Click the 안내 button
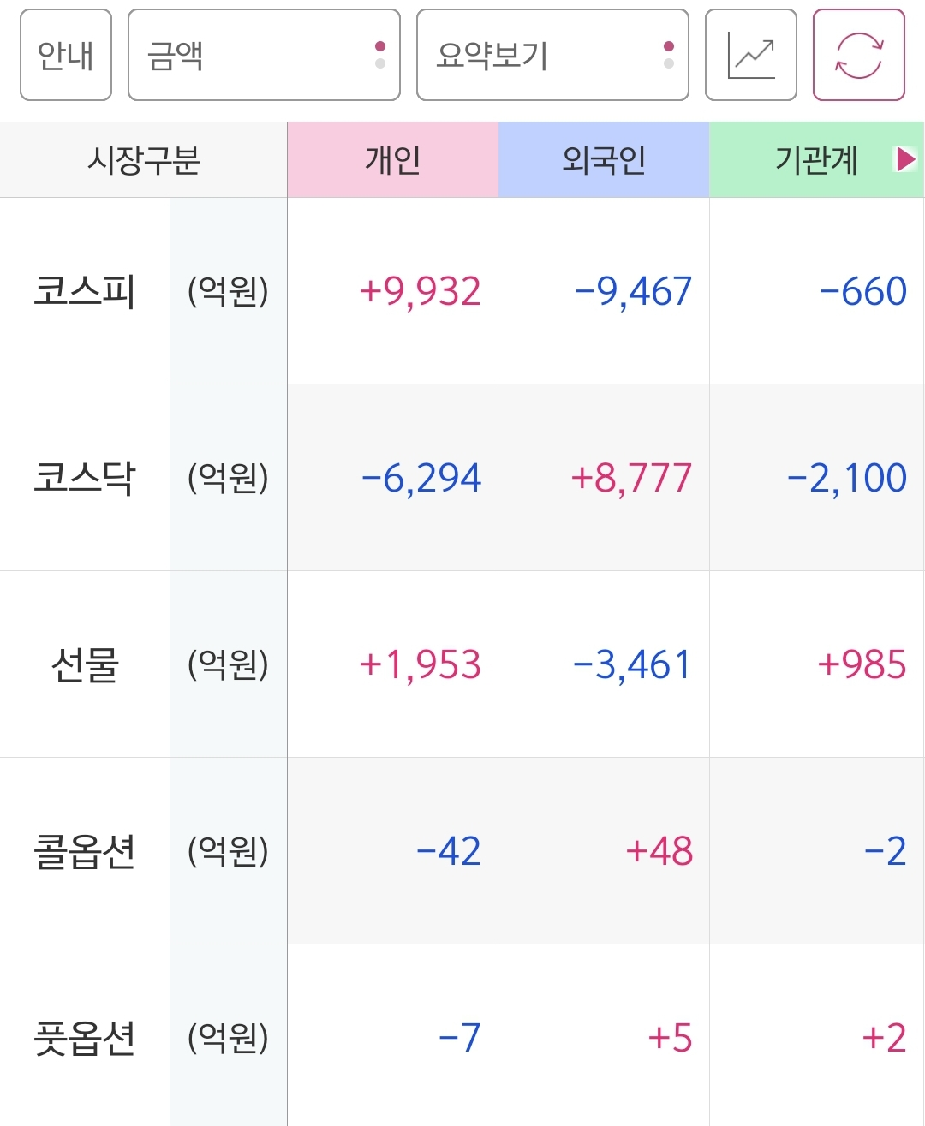 66,55
